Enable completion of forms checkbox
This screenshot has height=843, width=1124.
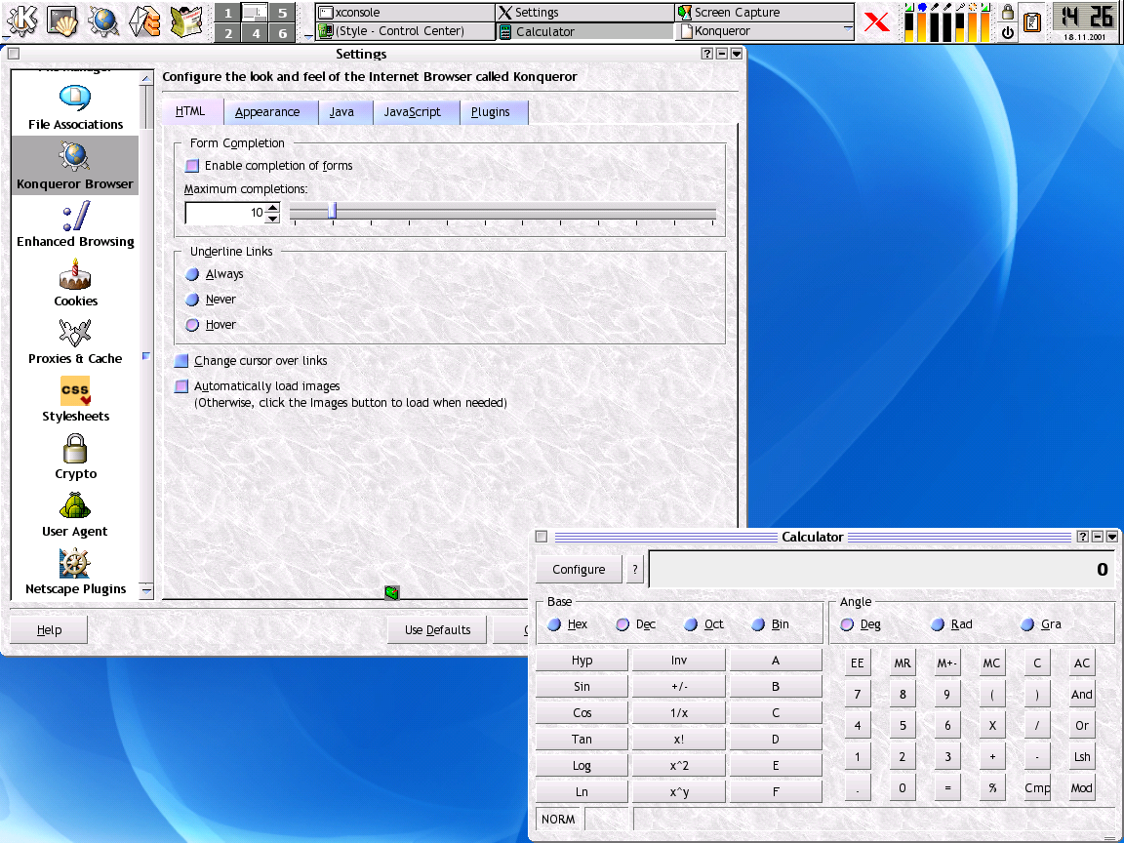192,166
